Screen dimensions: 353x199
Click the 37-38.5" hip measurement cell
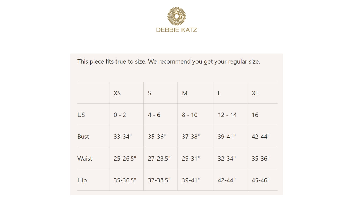(159, 180)
